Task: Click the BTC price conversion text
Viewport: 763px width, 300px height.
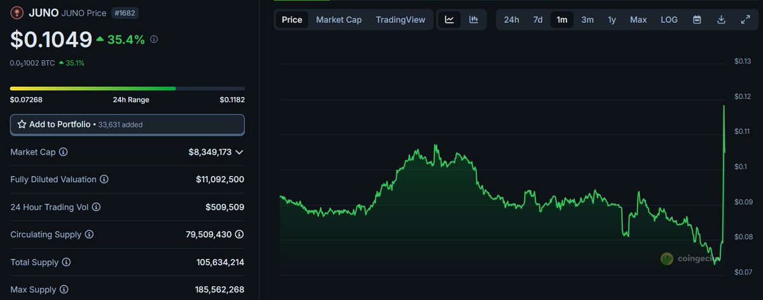Action: click(x=32, y=63)
